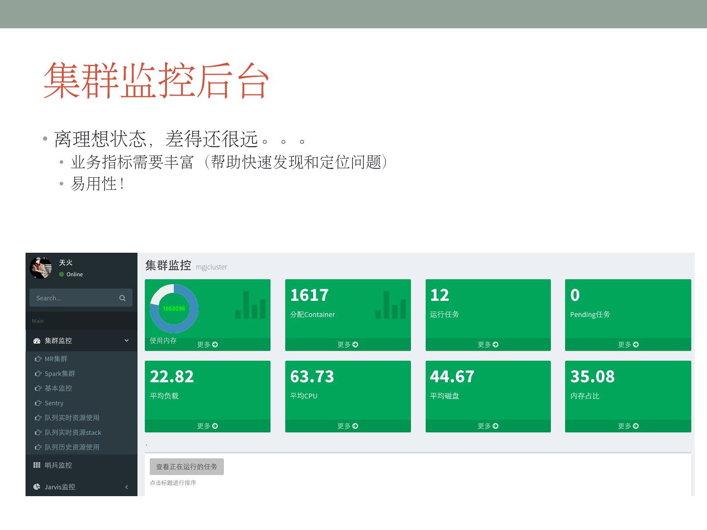This screenshot has height=530, width=707.
Task: Click the bar chart icon on 分配Container card
Action: (x=391, y=305)
